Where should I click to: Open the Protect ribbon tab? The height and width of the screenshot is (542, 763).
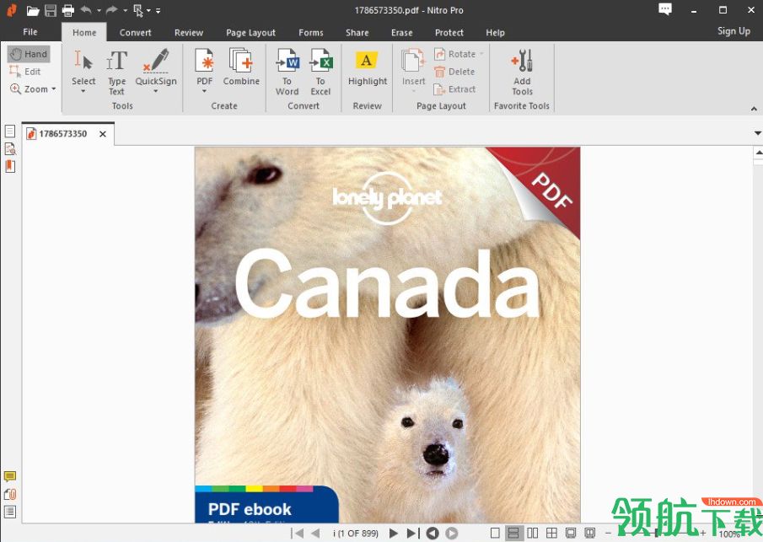pyautogui.click(x=449, y=33)
